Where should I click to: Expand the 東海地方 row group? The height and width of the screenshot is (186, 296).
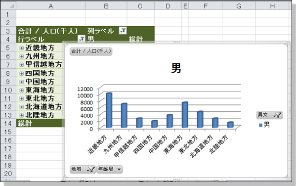point(22,90)
